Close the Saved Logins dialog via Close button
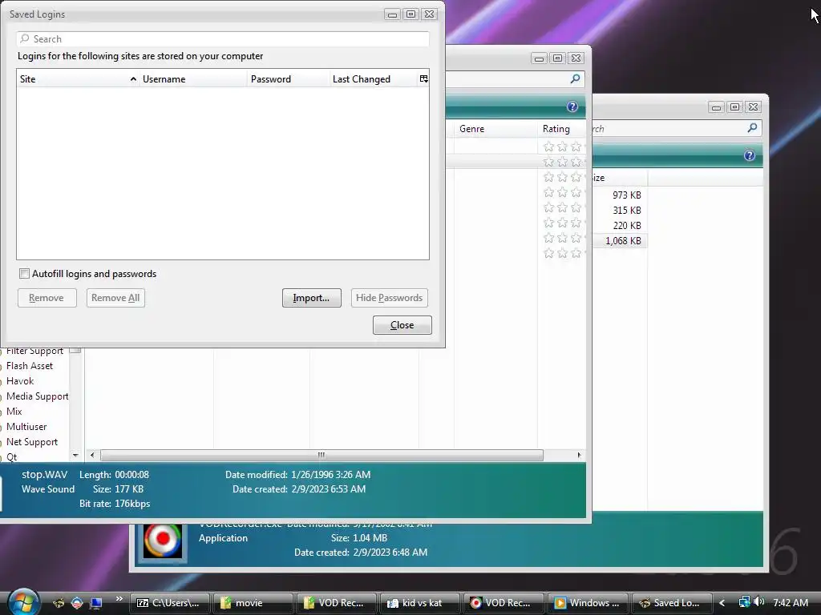This screenshot has height=615, width=821. click(402, 325)
